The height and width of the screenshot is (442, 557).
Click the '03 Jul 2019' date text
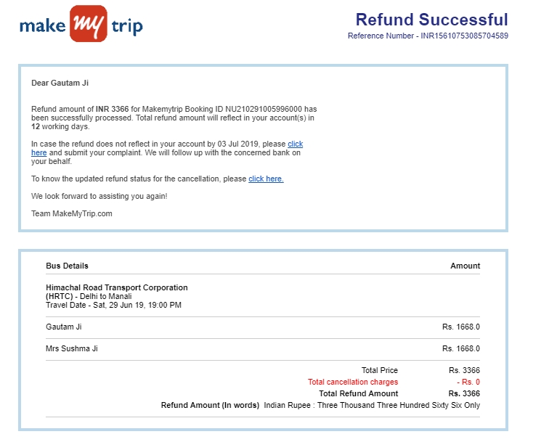pos(238,144)
